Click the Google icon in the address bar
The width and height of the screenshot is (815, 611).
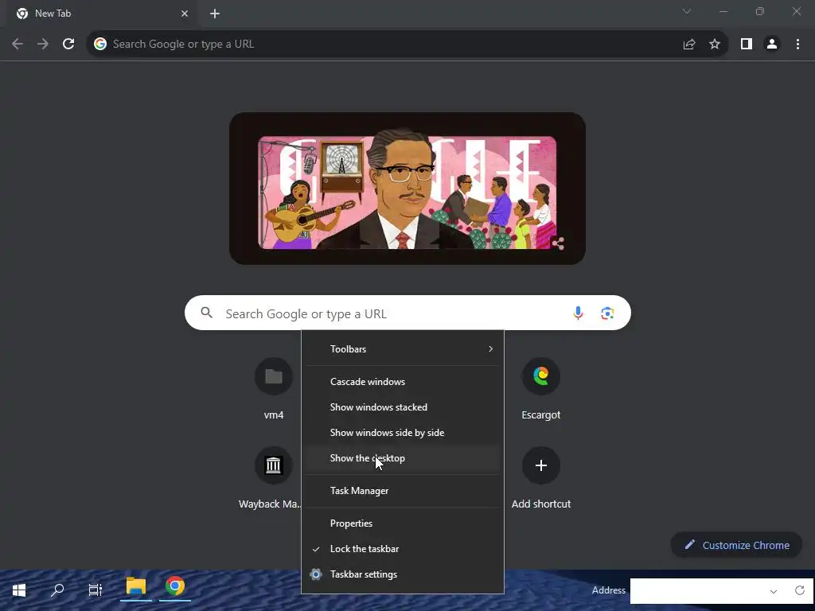coord(100,45)
